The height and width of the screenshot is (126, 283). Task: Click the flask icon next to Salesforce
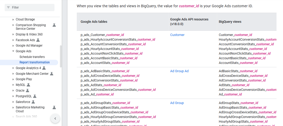pos(33,102)
